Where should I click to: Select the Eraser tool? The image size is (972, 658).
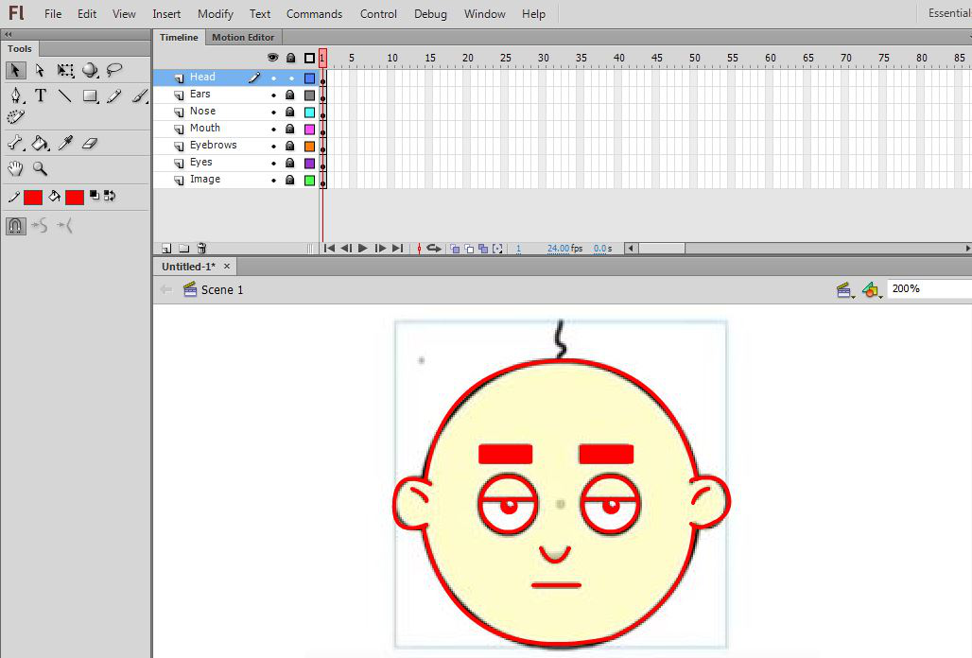tap(90, 143)
